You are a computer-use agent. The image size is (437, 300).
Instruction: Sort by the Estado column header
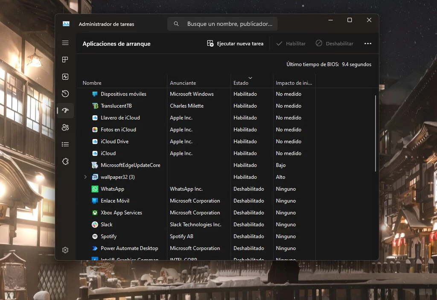[241, 83]
